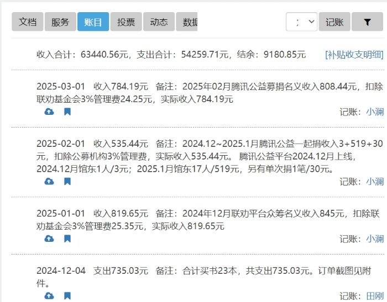
Task: Expand the dropdown next to 记账 button
Action: 302,22
